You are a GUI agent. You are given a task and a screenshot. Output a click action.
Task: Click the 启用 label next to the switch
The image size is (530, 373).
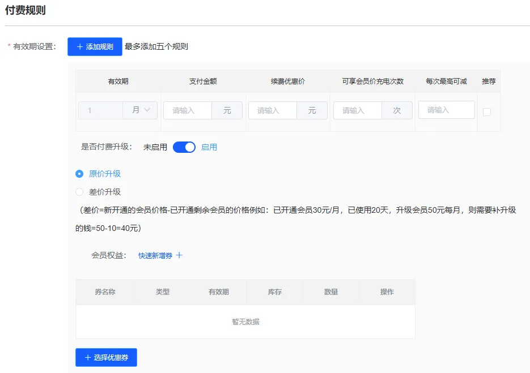tap(209, 146)
